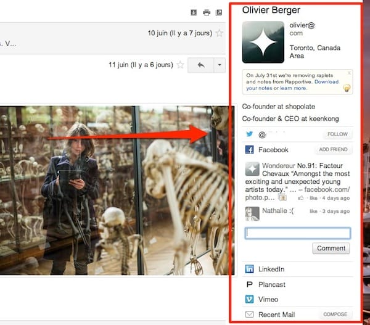Click the 10 juin date text
The height and width of the screenshot is (325, 370).
pos(180,33)
